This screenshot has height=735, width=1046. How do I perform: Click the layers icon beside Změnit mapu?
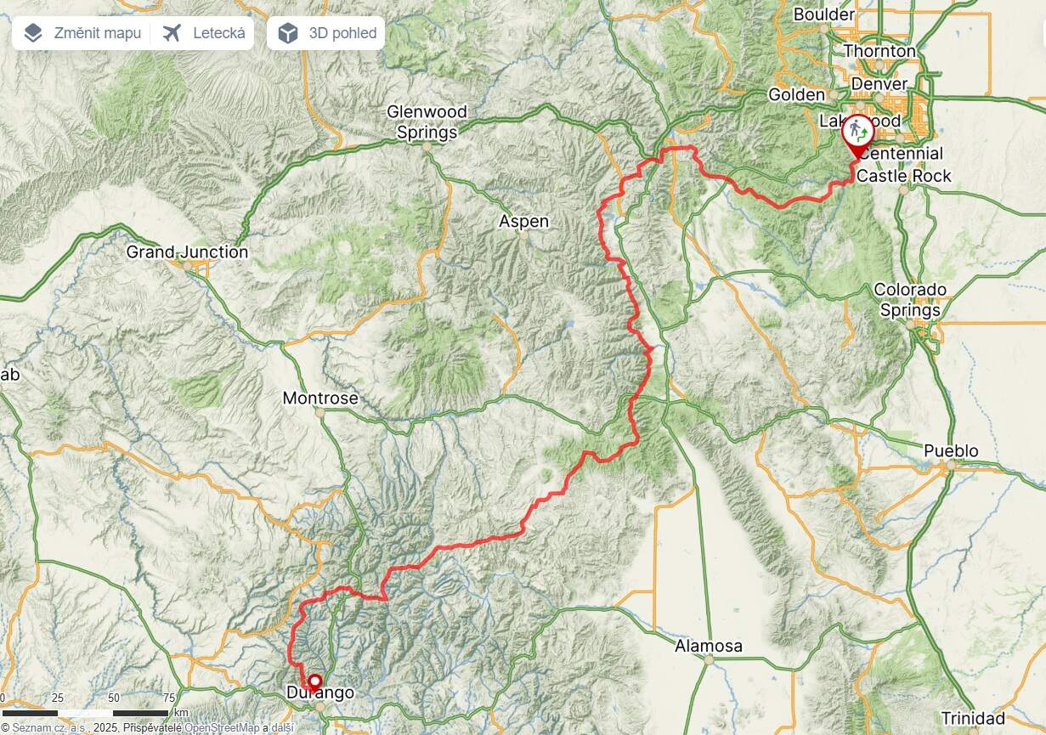pyautogui.click(x=33, y=33)
